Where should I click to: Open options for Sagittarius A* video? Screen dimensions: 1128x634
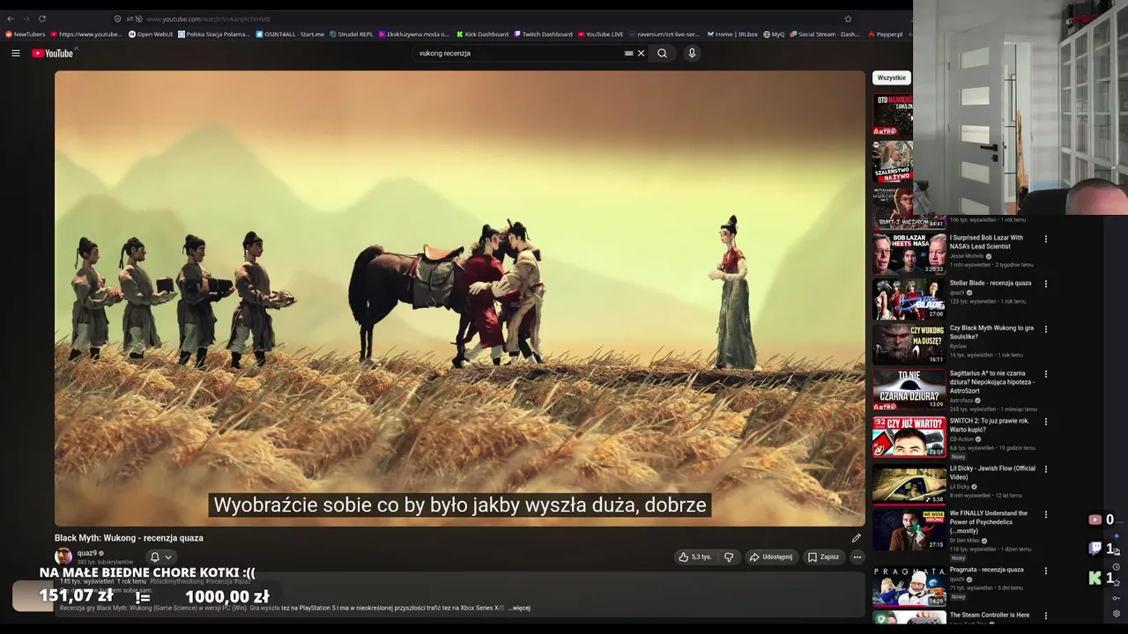tap(1046, 374)
